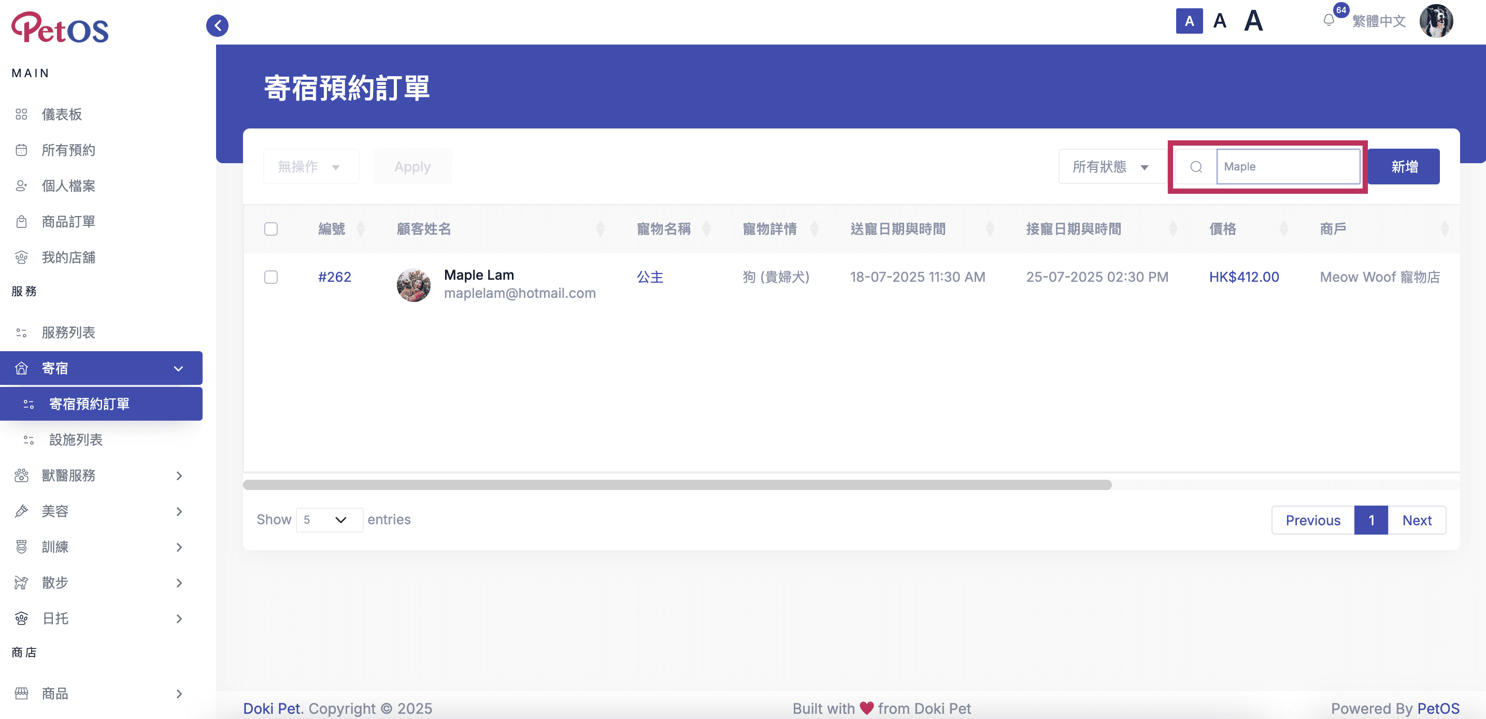Open the 無操作 bulk action dropdown

coord(310,167)
